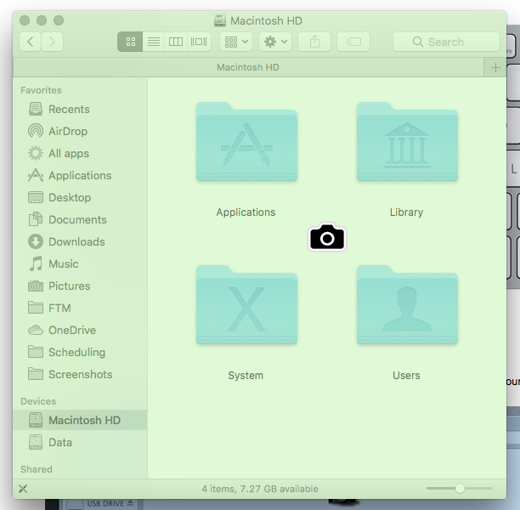Switch to list view

click(x=154, y=42)
